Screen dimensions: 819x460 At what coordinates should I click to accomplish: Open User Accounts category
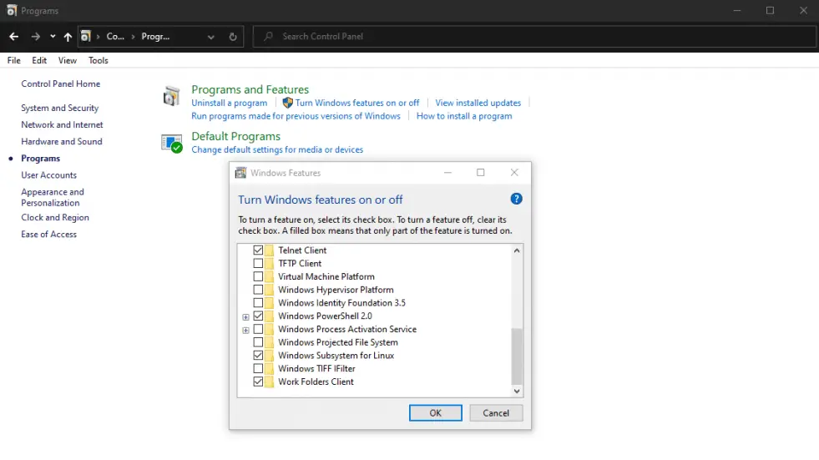tap(48, 175)
